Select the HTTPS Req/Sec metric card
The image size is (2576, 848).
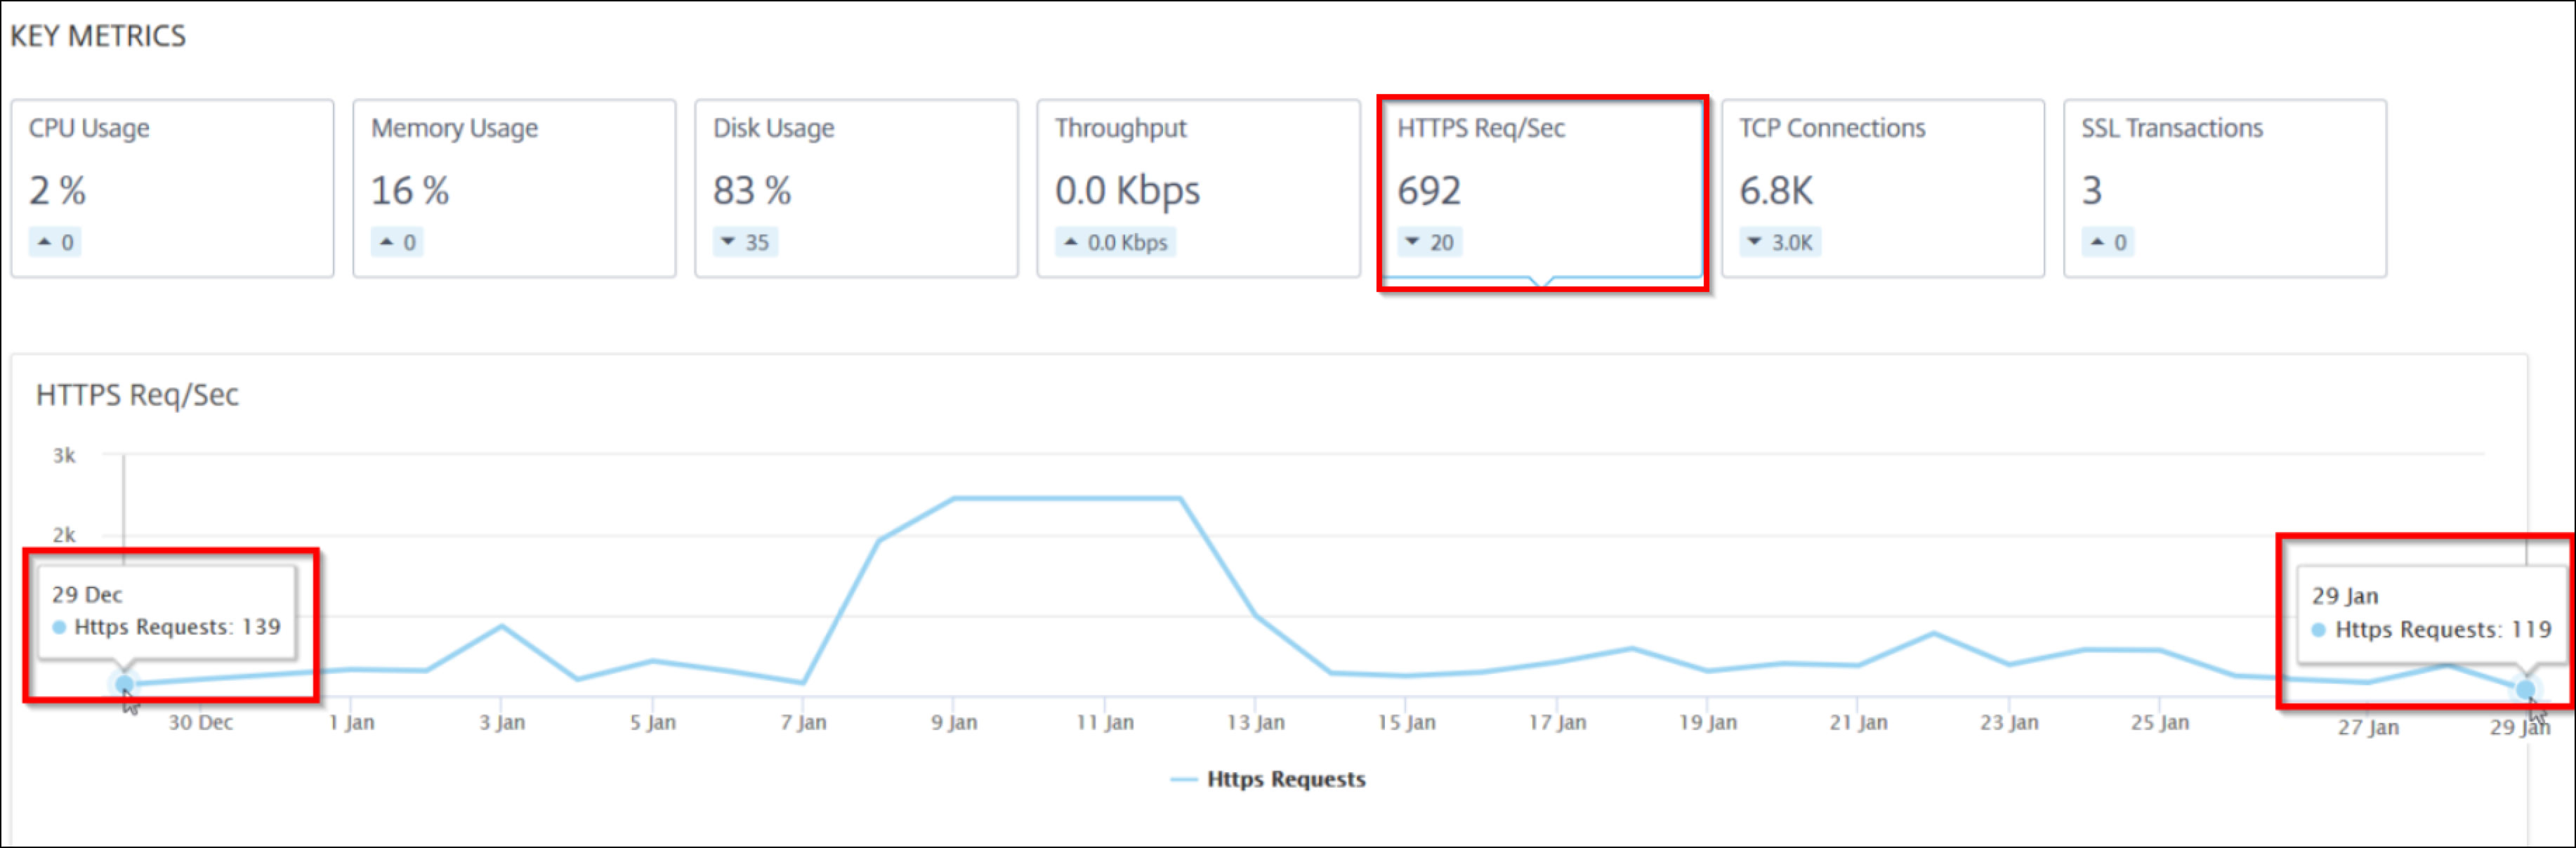(x=1541, y=188)
